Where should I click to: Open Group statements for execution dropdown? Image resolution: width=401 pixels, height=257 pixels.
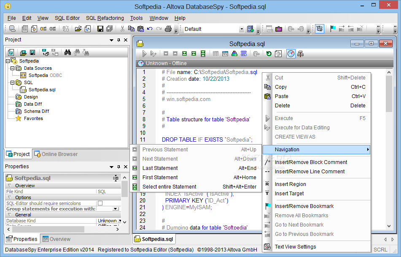(116, 209)
